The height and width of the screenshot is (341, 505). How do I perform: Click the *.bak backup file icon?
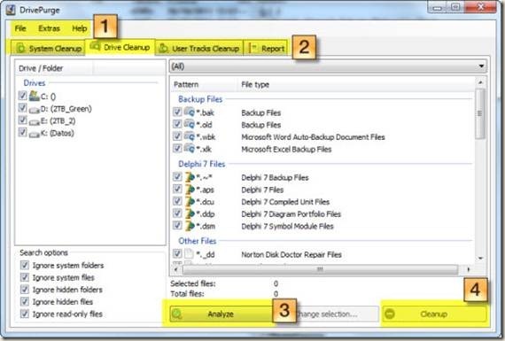[190, 112]
